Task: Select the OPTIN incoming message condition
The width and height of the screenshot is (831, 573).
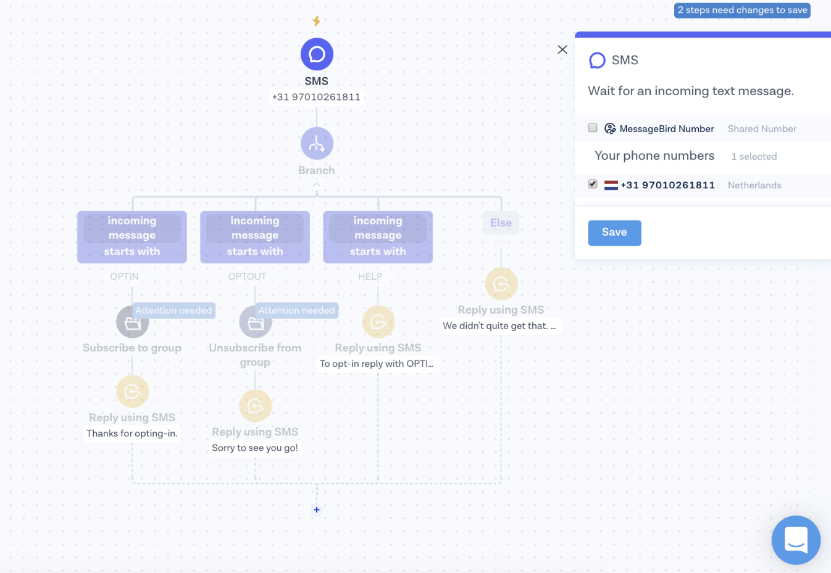Action: click(x=132, y=237)
